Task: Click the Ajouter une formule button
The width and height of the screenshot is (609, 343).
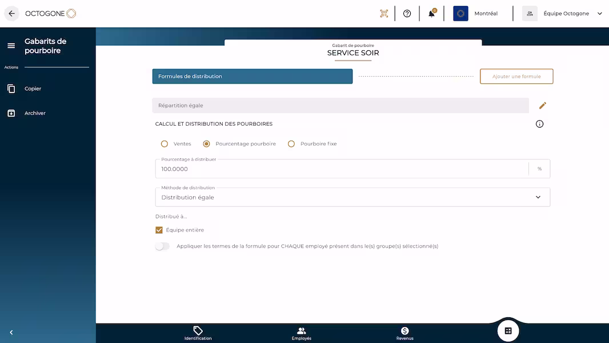Action: (x=516, y=76)
